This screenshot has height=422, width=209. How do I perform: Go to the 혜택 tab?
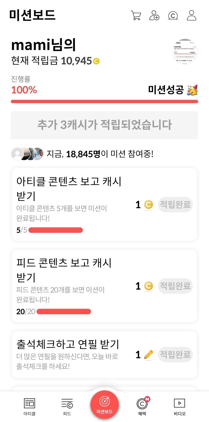[142, 407]
